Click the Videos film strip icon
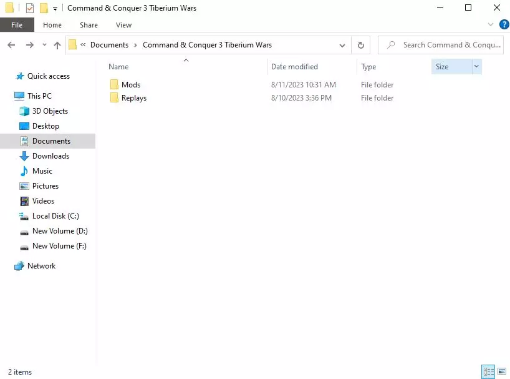The image size is (510, 379). (x=24, y=201)
